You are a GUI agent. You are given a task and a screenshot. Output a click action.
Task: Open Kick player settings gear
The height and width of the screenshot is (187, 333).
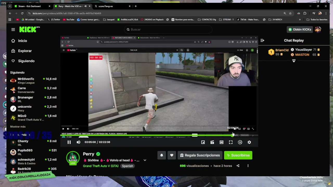(249, 142)
